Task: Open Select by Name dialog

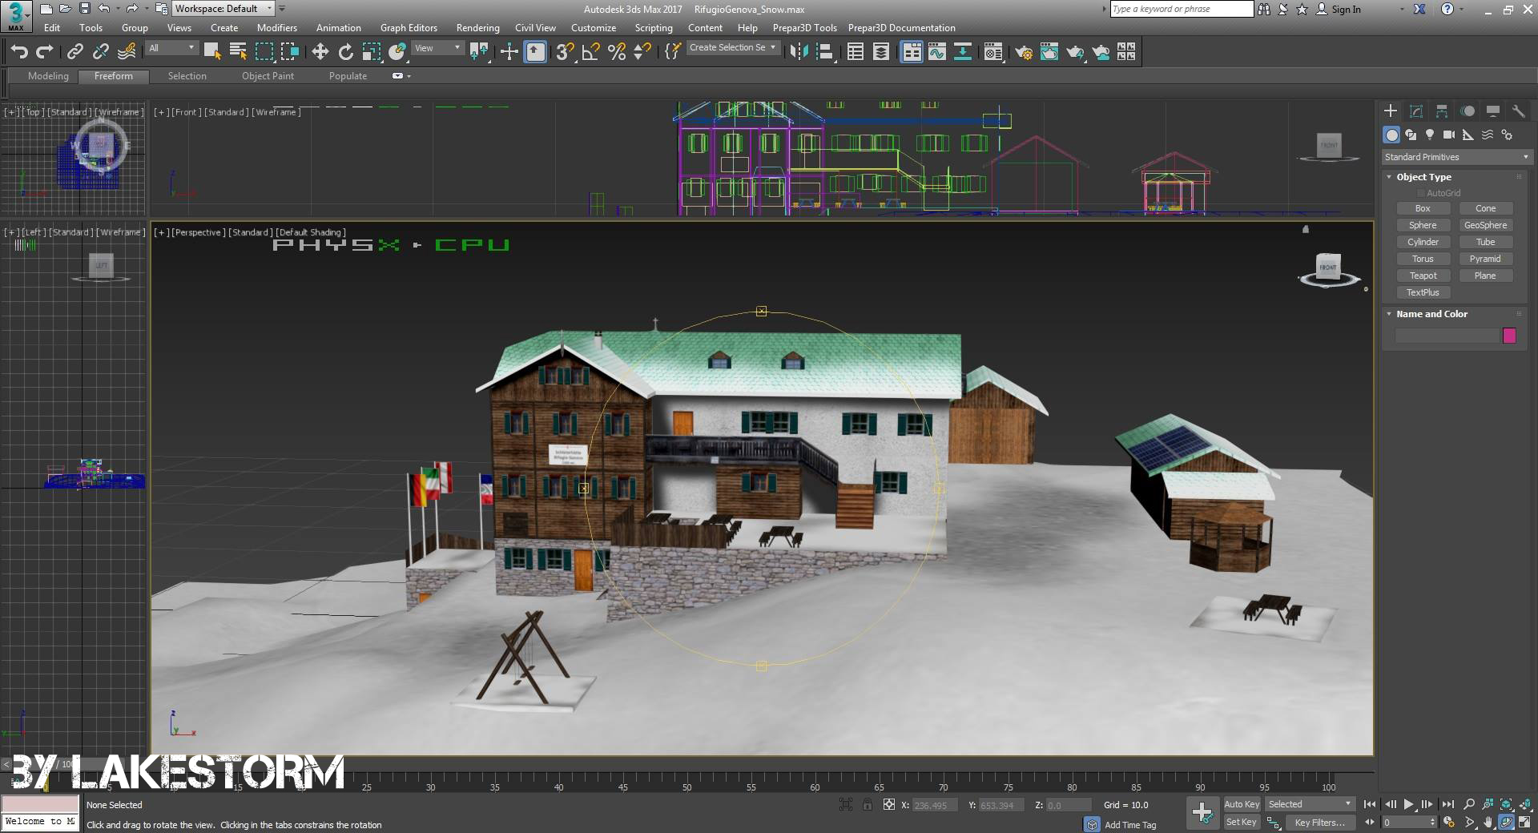Action: 238,52
